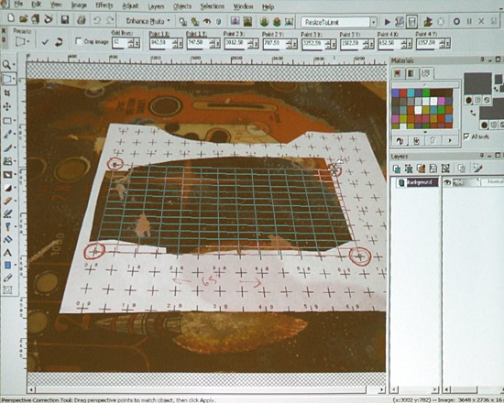Open swatch view options dropdown button

pos(400,140)
